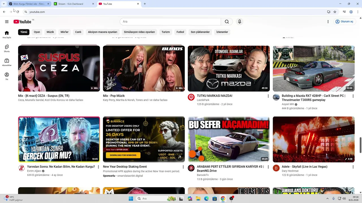This screenshot has width=362, height=203.
Task: Show hidden system tray icons
Action: [x=327, y=198]
